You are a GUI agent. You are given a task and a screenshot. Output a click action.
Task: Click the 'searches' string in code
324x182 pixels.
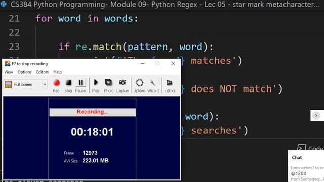click(x=214, y=131)
